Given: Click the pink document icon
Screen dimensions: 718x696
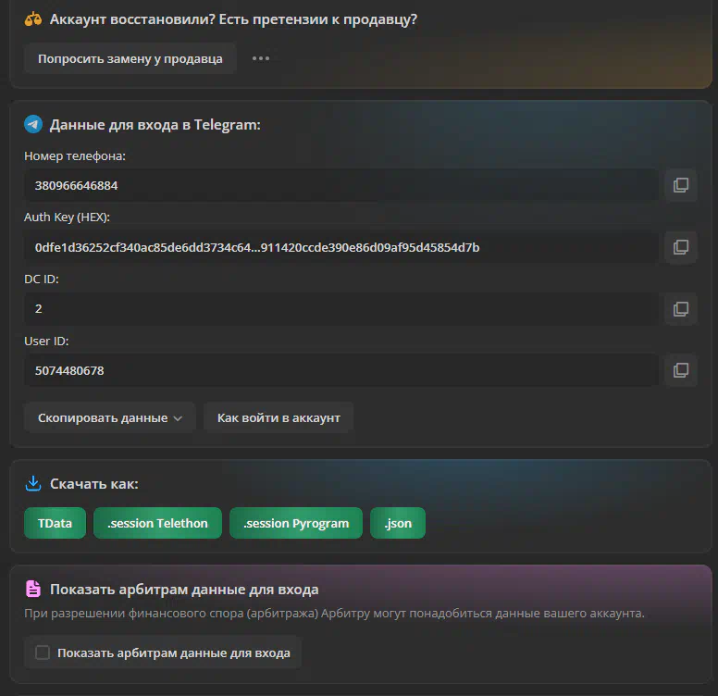Looking at the screenshot, I should [33, 589].
